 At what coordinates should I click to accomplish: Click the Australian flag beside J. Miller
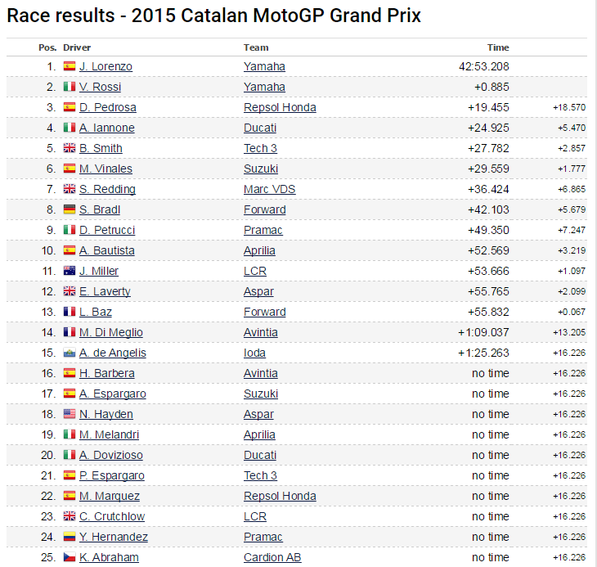click(70, 271)
